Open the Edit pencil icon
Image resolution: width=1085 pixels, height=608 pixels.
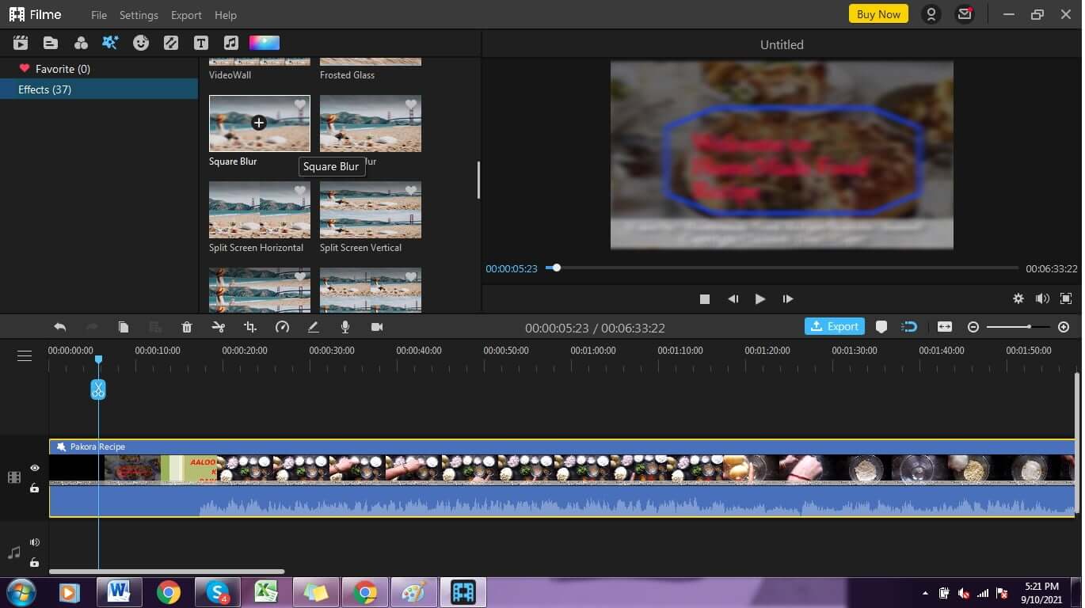314,327
